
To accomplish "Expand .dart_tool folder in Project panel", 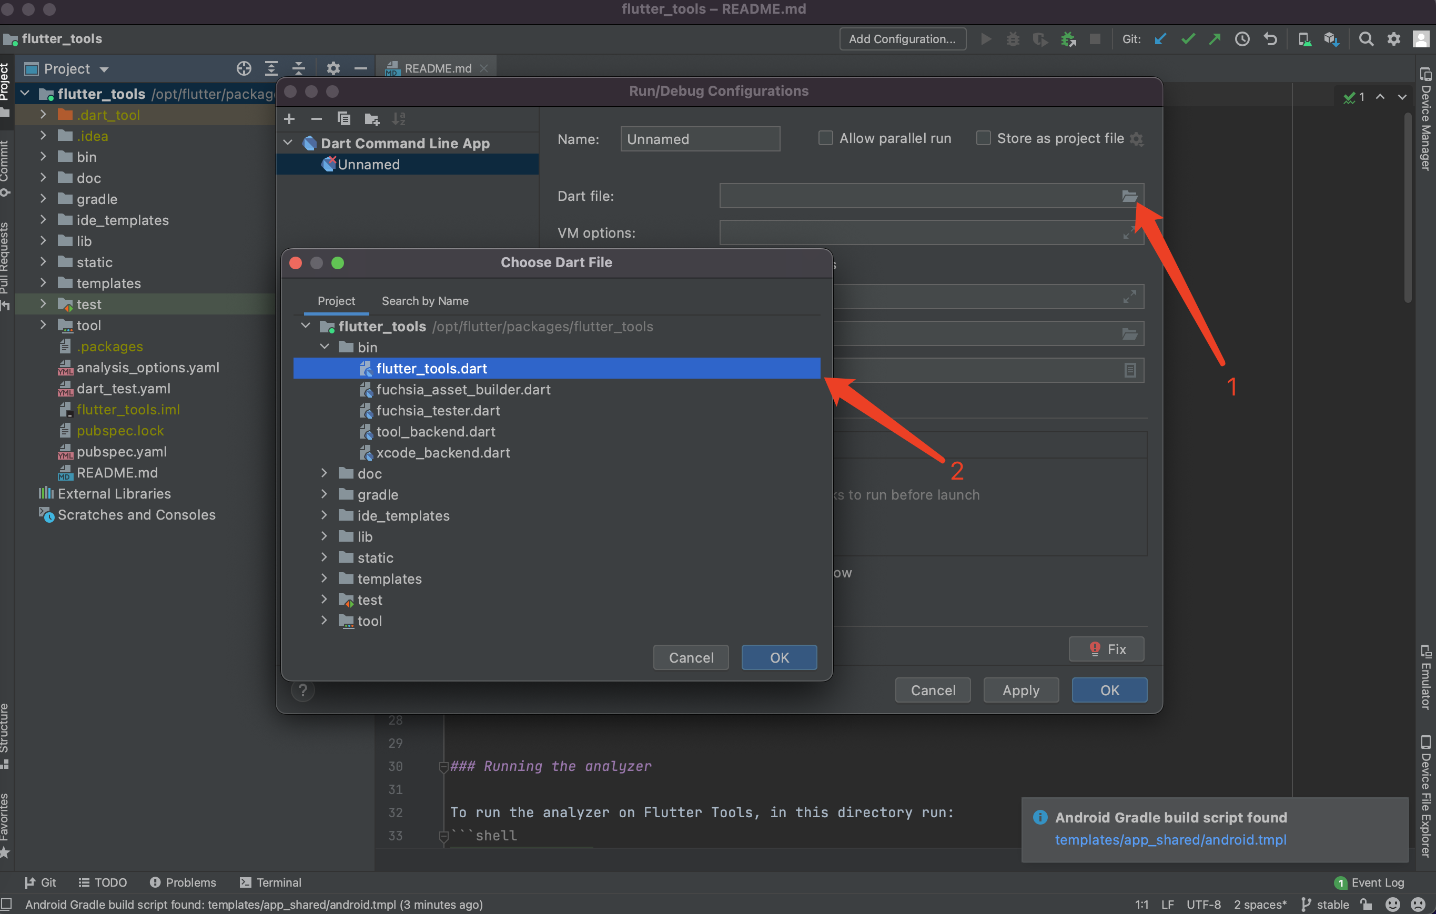I will [x=43, y=115].
